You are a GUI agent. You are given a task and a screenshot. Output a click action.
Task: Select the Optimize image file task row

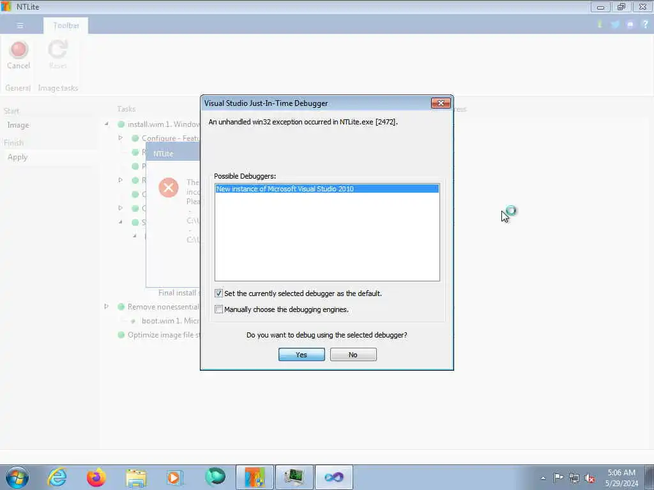[x=163, y=334]
